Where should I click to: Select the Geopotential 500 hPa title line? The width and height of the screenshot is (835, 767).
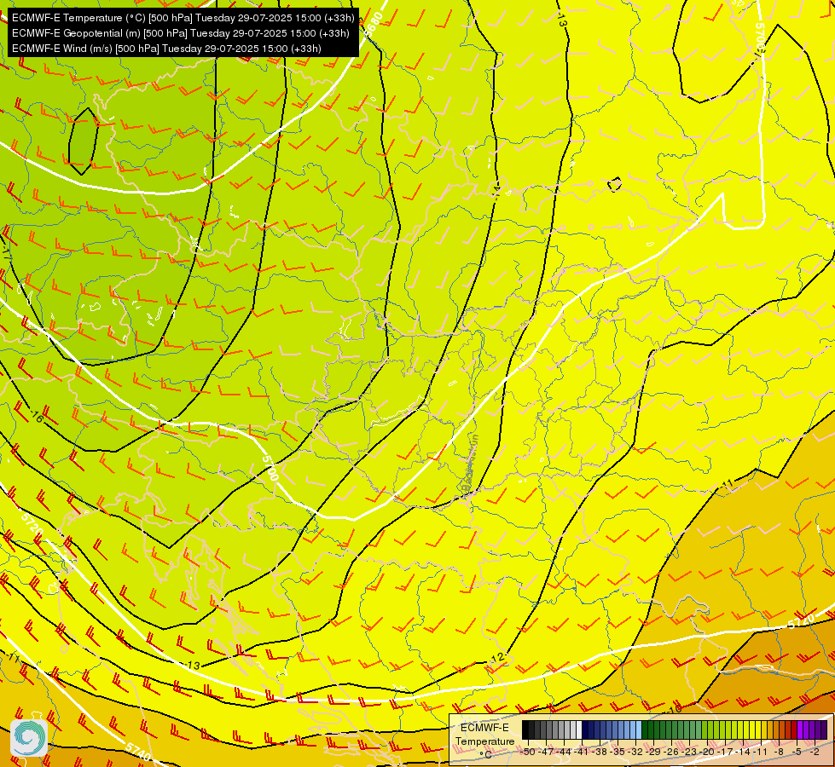click(x=181, y=33)
